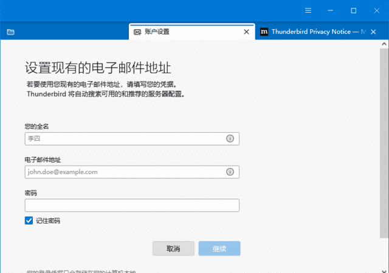Click the info icon in full name field
This screenshot has height=273, width=389.
click(230, 138)
